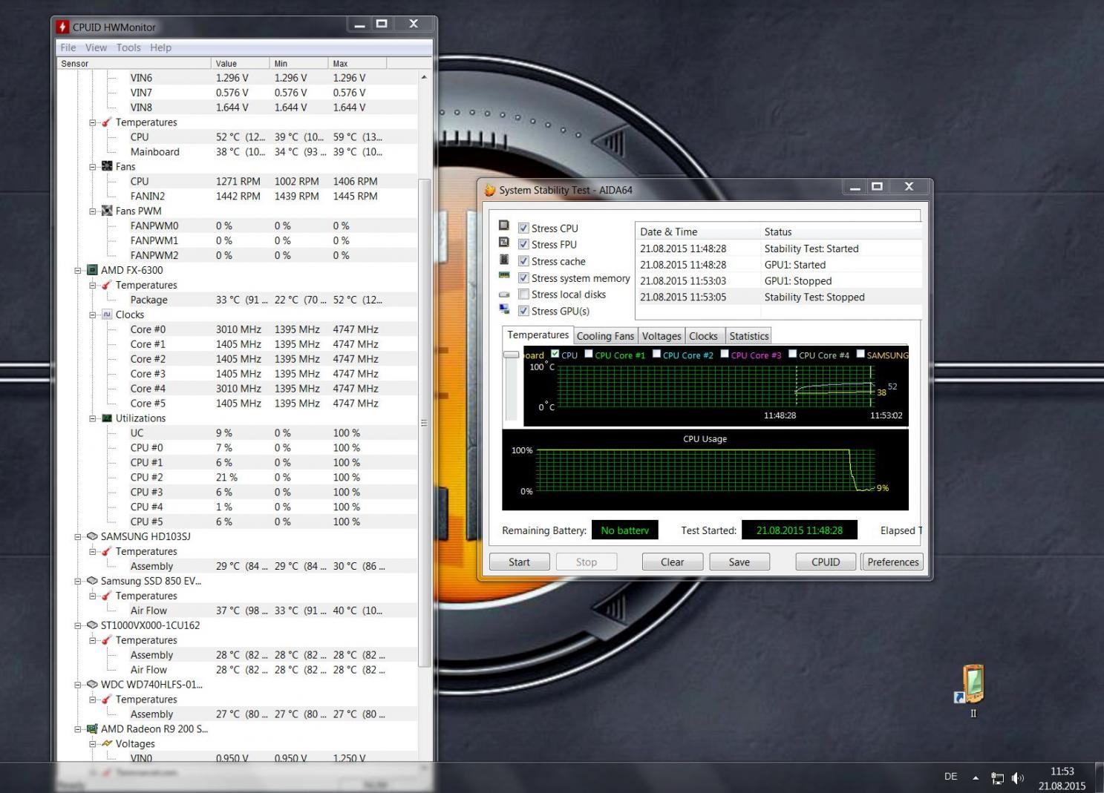Open the desktop shortcut icon labeled II

972,685
